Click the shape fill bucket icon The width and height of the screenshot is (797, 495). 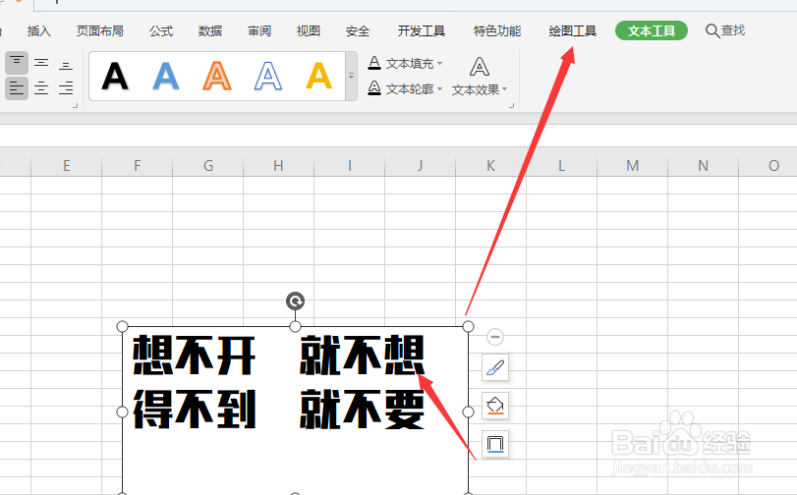point(495,406)
